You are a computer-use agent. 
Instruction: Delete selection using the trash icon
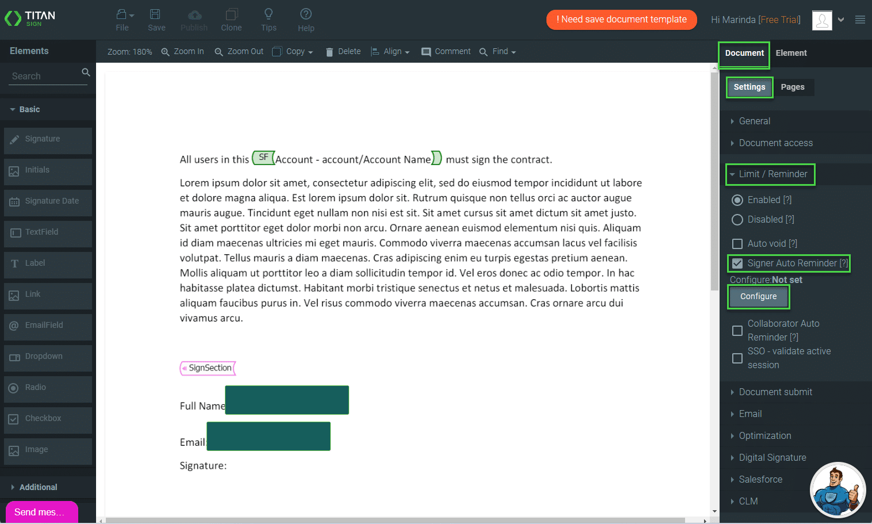(x=330, y=52)
